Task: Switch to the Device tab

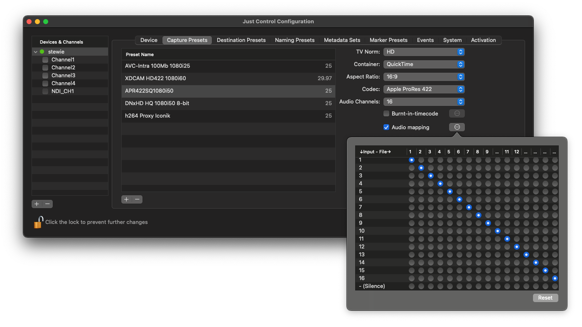Action: coord(149,40)
